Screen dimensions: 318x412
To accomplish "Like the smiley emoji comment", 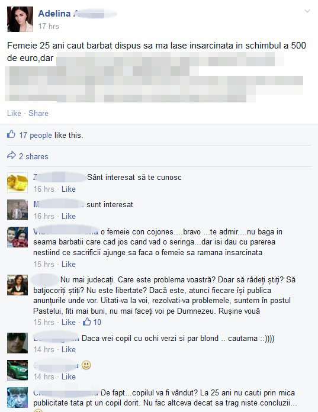I will (x=69, y=376).
